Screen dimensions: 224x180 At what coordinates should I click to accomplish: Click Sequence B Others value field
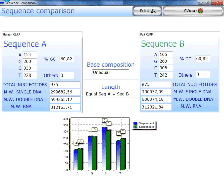pos(203,74)
